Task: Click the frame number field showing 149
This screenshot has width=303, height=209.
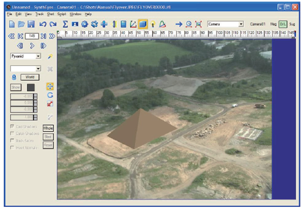Action: tap(32, 36)
